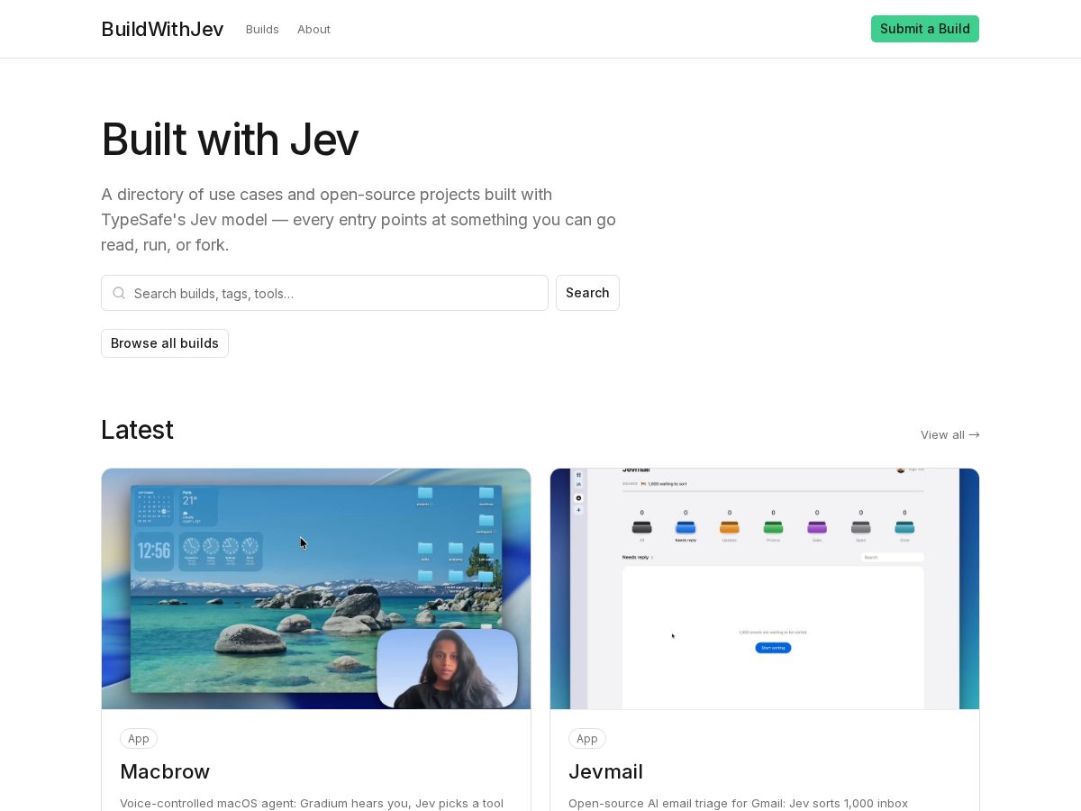Focus the Search builds, tags, tools field
1081x811 pixels.
pos(324,293)
